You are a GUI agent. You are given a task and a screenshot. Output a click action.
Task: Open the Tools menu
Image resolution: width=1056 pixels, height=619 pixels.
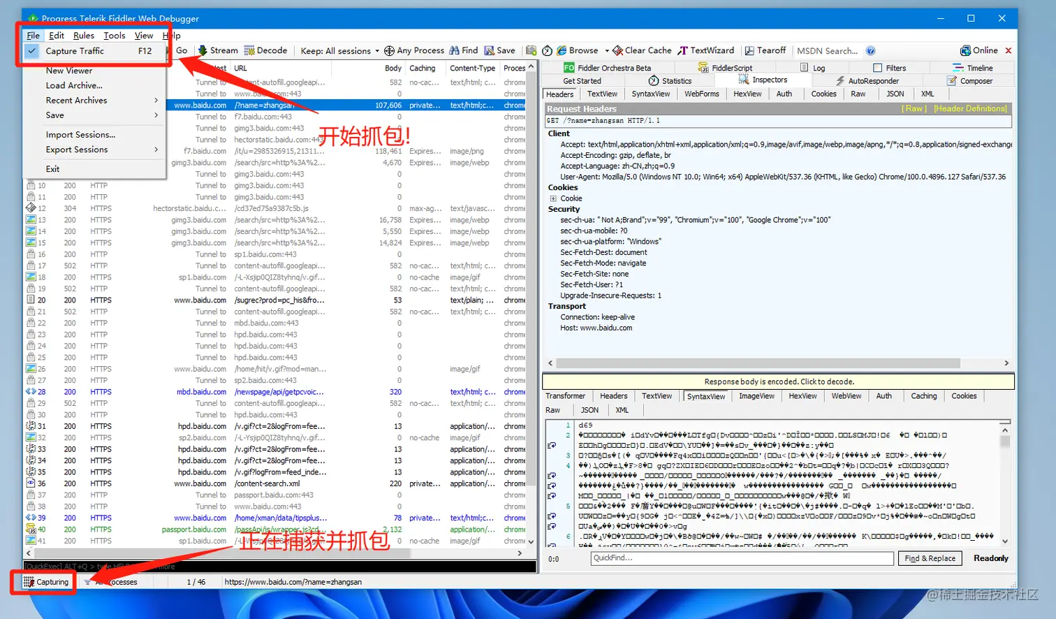click(x=115, y=36)
